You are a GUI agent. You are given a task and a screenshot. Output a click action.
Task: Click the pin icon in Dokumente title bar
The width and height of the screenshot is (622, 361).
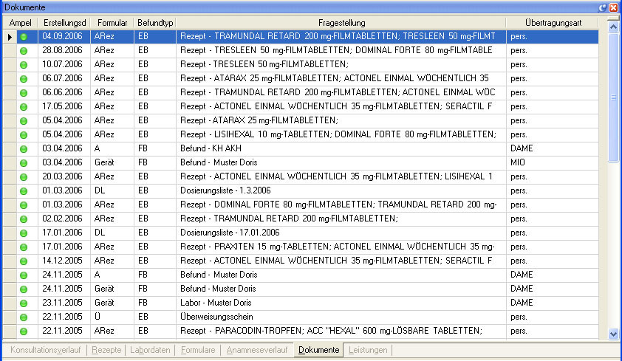pyautogui.click(x=603, y=7)
